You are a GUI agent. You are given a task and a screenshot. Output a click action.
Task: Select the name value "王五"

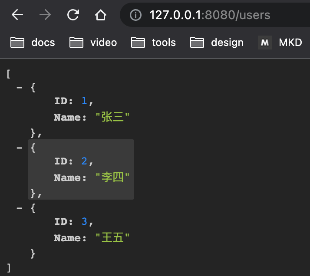coord(112,237)
